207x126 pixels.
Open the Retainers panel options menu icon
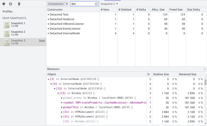click(204, 69)
